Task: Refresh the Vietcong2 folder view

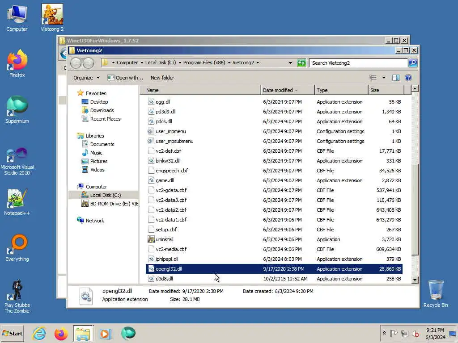Action: [301, 63]
